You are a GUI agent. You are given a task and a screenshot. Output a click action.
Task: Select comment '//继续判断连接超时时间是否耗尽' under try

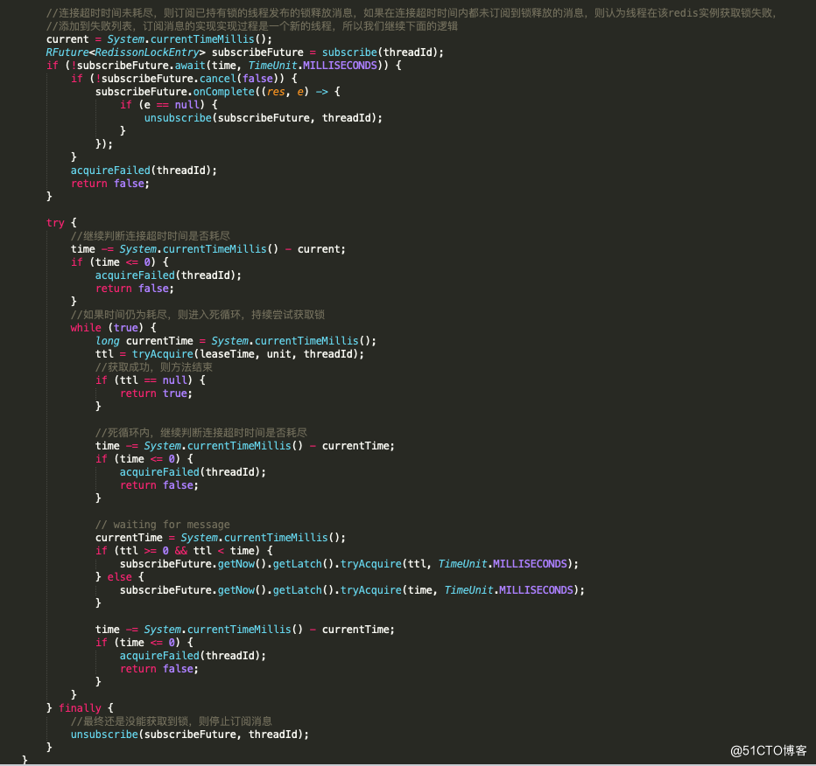151,236
